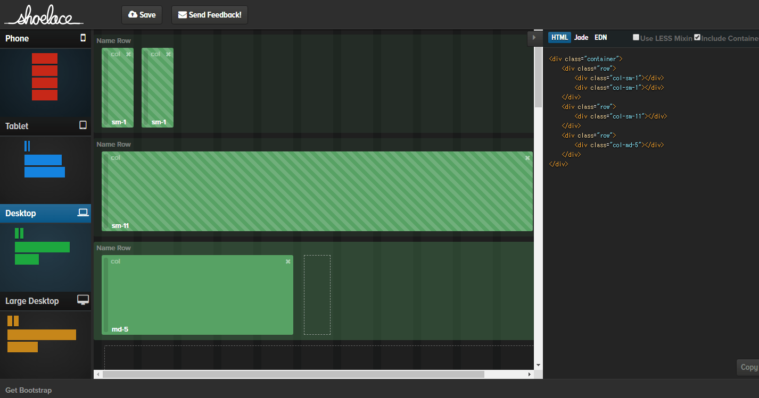This screenshot has height=398, width=759.
Task: Remove the second sm-1 column
Action: [168, 54]
